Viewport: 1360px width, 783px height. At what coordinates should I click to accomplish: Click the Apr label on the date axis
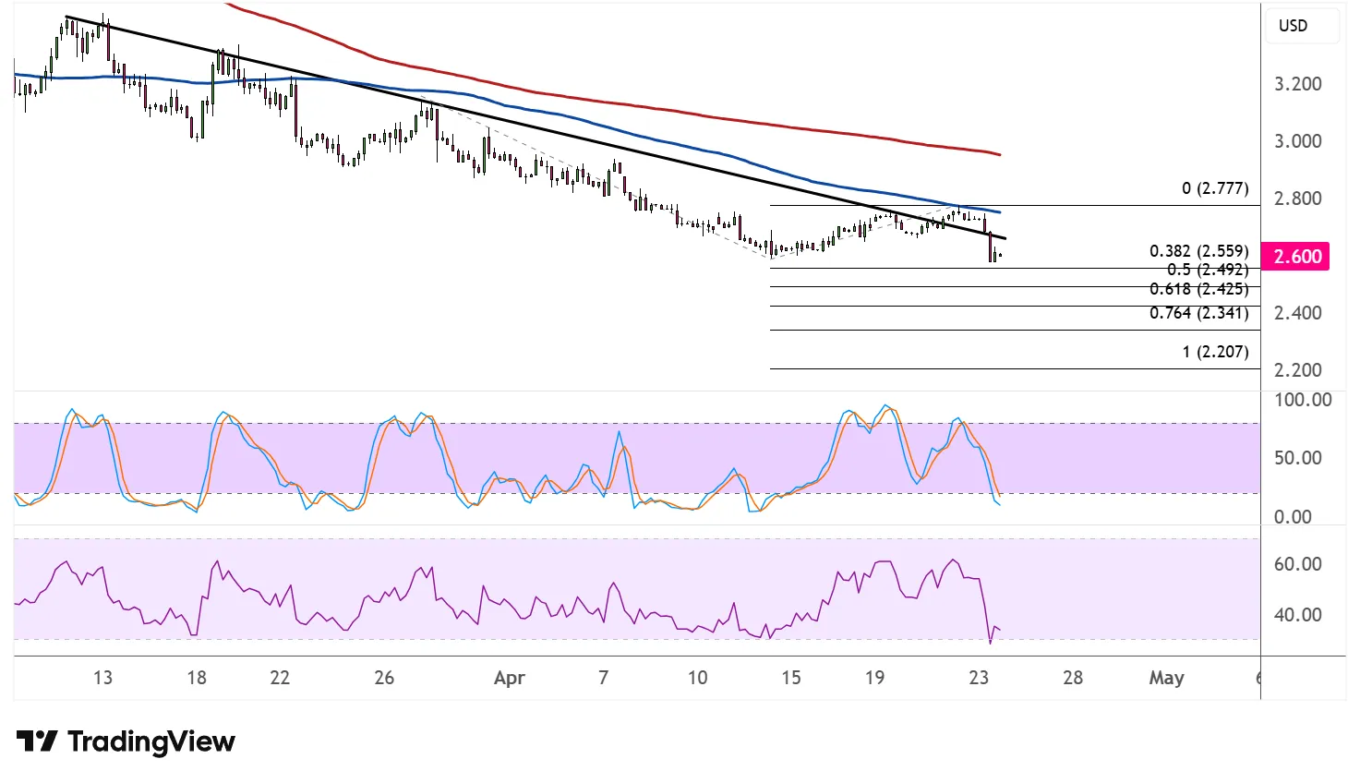(x=509, y=678)
